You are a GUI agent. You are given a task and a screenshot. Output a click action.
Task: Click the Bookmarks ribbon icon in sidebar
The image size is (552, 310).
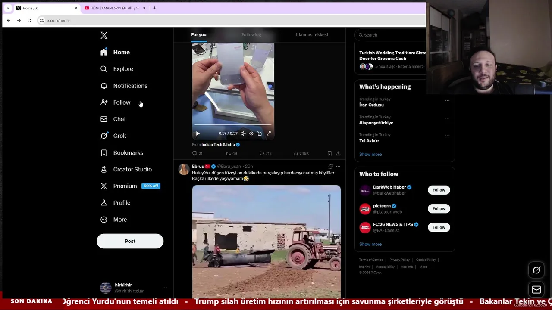[x=104, y=153]
